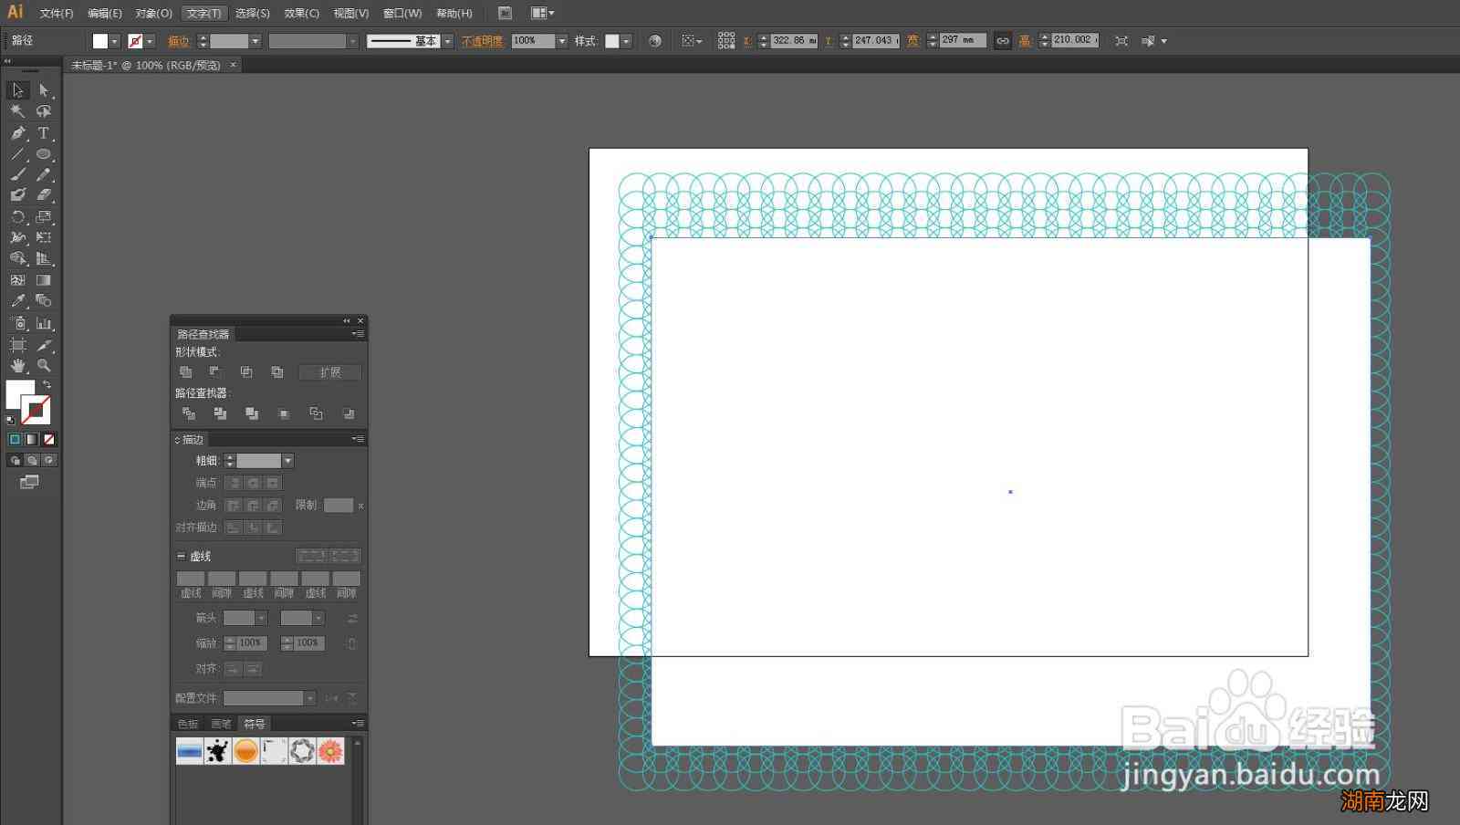Image resolution: width=1460 pixels, height=825 pixels.
Task: Select the Artboard tool
Action: 17,345
